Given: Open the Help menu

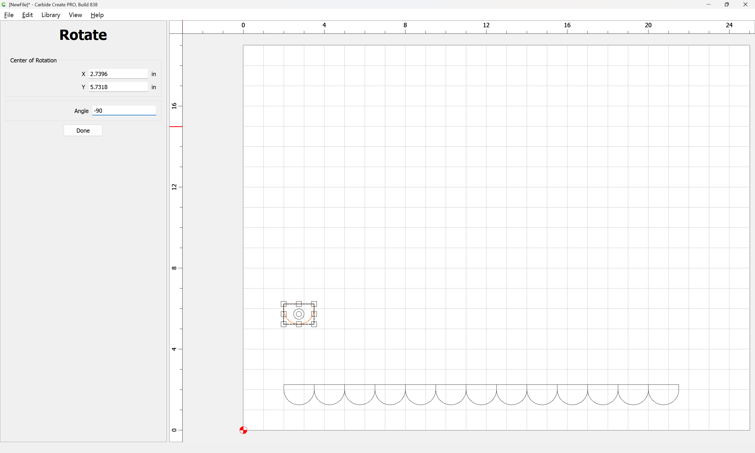Looking at the screenshot, I should [x=97, y=15].
